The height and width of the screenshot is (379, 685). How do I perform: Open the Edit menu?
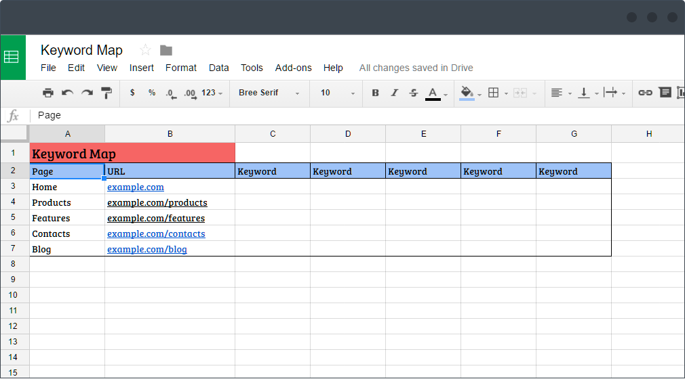click(76, 68)
